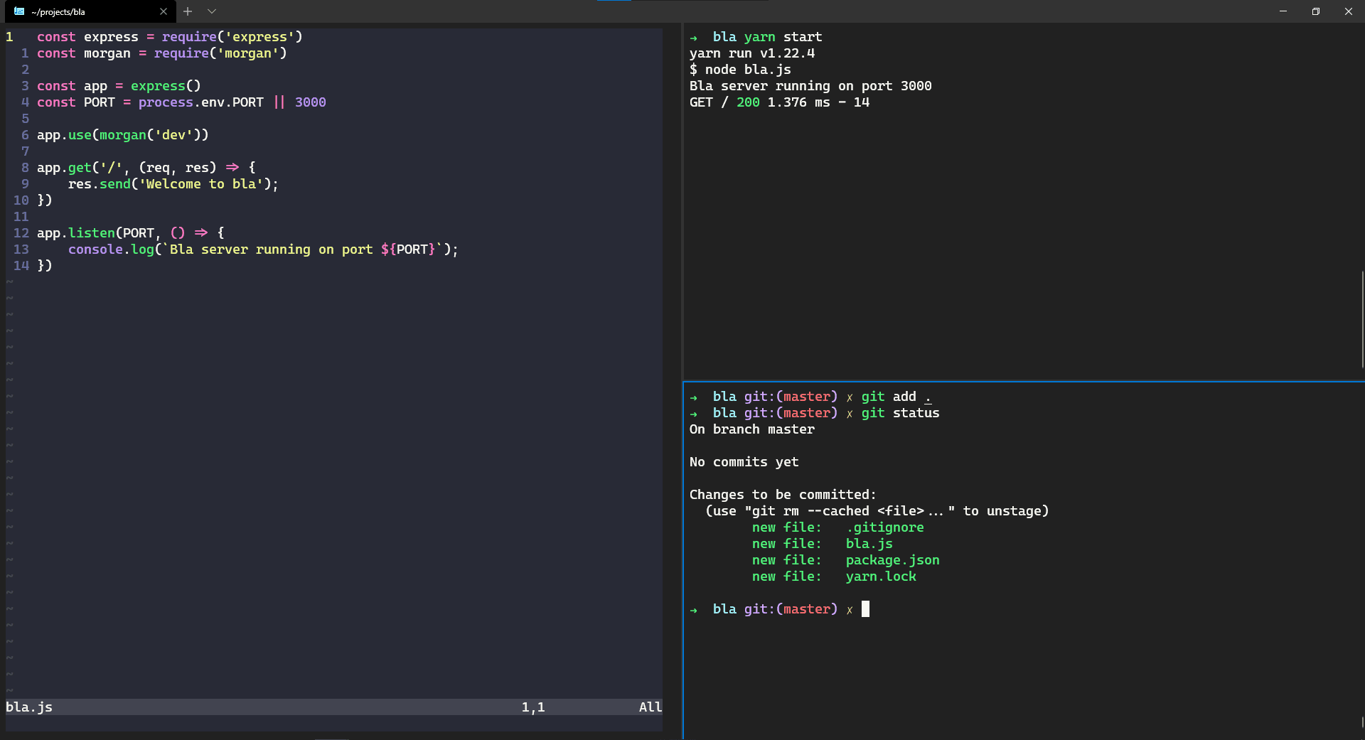Open a new tab with the plus button
The image size is (1365, 740).
pos(188,11)
